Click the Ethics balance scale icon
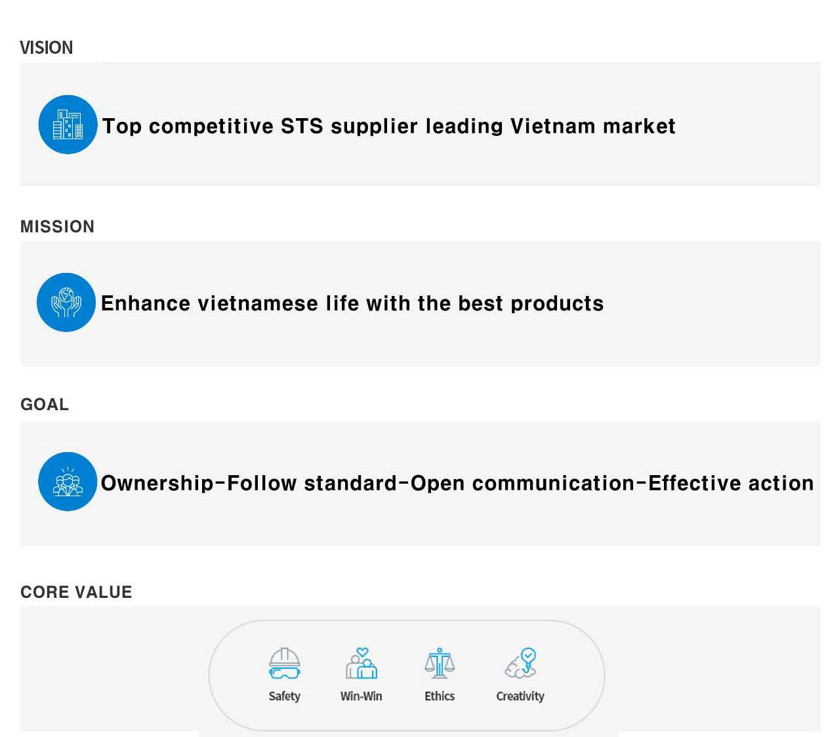The height and width of the screenshot is (737, 826). [x=440, y=663]
